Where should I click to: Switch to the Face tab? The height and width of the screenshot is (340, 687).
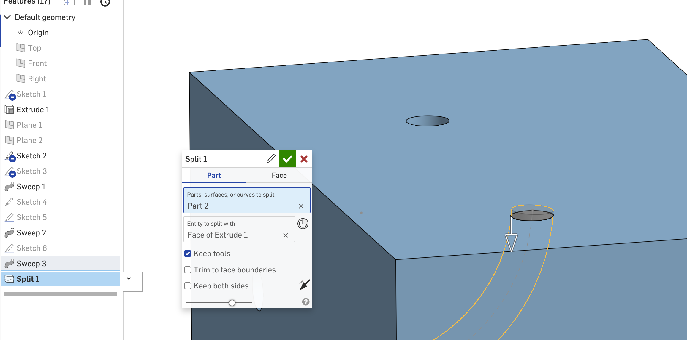pos(279,175)
